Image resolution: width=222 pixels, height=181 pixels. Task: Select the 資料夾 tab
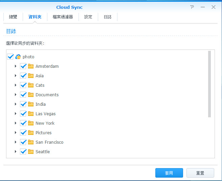pyautogui.click(x=35, y=17)
